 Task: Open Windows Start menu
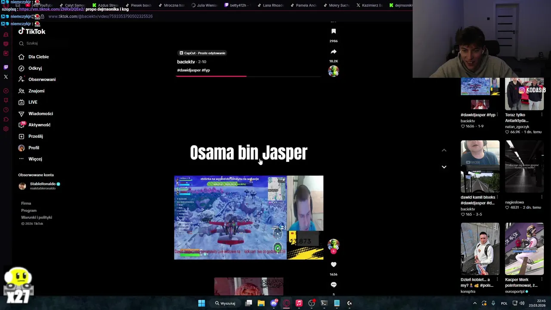(x=201, y=303)
